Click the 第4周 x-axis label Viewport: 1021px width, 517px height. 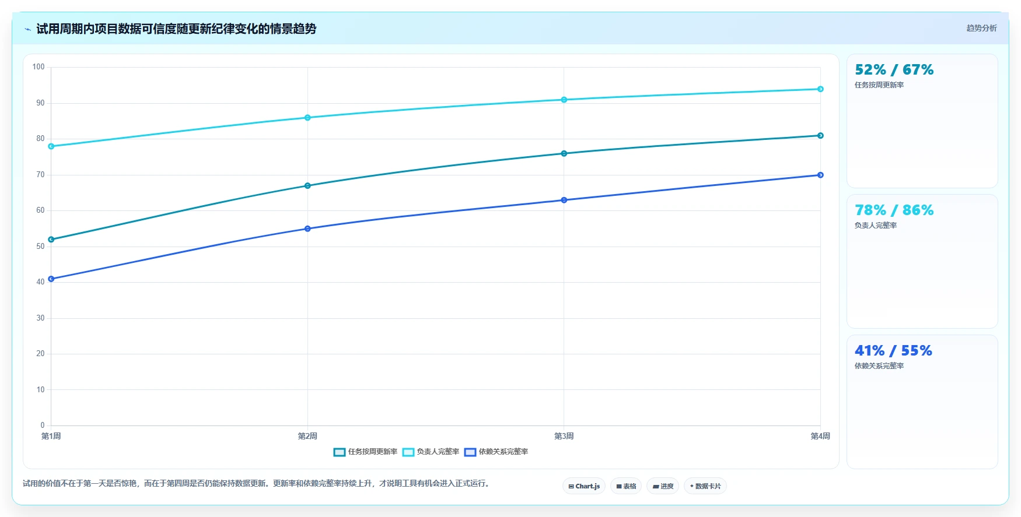(820, 436)
